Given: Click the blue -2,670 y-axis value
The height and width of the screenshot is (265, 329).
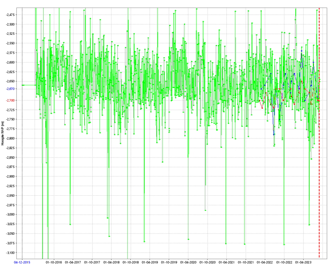Looking at the screenshot, I should (x=10, y=89).
